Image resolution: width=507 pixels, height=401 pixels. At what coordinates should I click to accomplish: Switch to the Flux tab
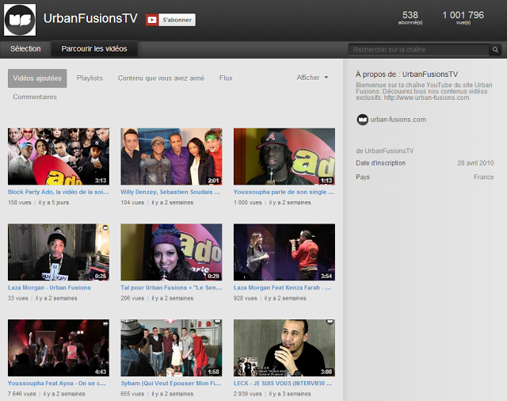(x=226, y=78)
